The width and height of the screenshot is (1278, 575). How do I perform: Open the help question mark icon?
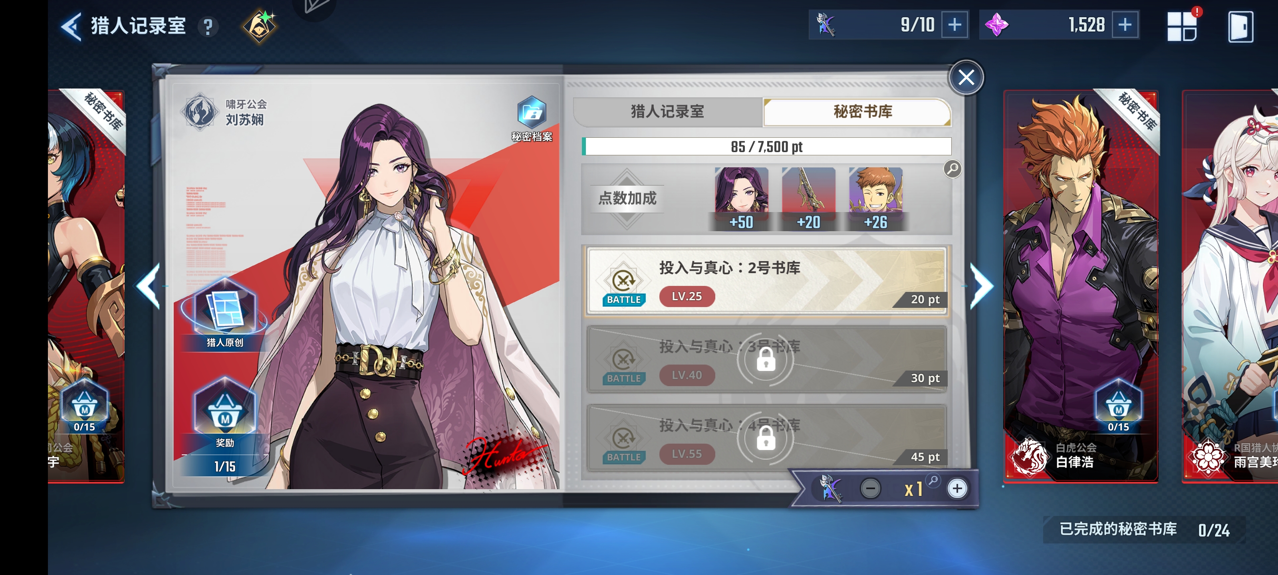pos(208,27)
